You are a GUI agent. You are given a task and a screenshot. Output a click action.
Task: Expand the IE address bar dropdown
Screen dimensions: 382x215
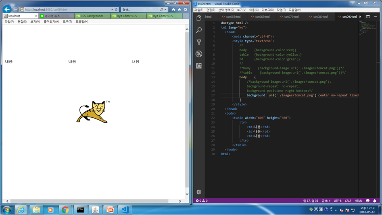pos(112,10)
